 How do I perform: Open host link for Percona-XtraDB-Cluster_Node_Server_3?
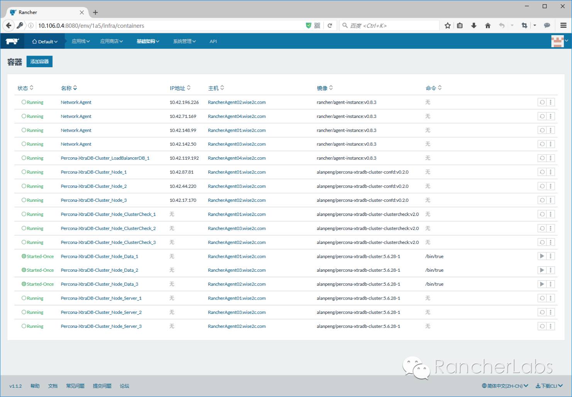[x=237, y=326]
